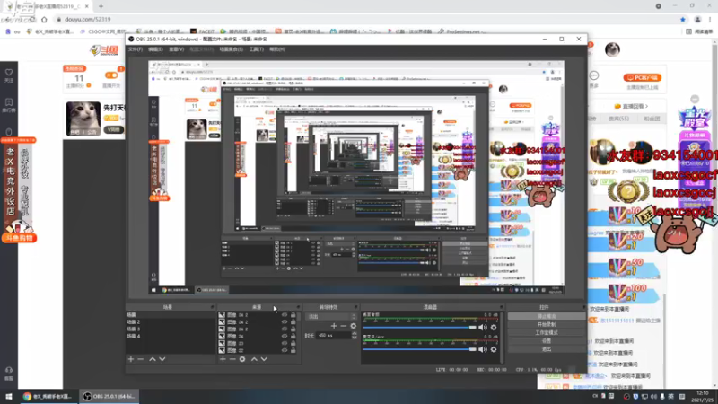Bookmark this page with the star icon

tap(683, 19)
